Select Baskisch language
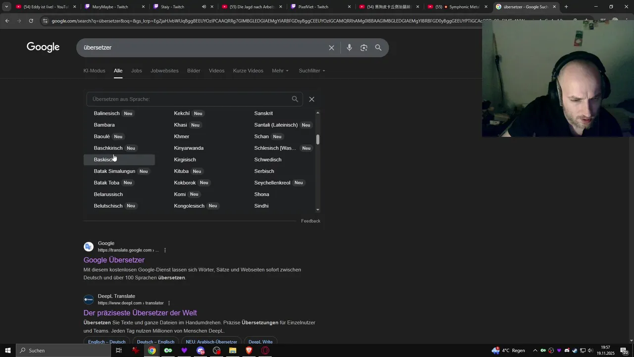This screenshot has height=357, width=634. pos(119,160)
